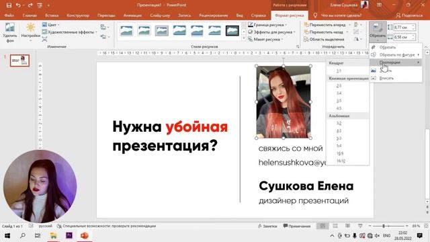Screen dimensions: 430x242
Task: Select slide 1 thumbnail in the slide panel
Action: click(x=19, y=61)
